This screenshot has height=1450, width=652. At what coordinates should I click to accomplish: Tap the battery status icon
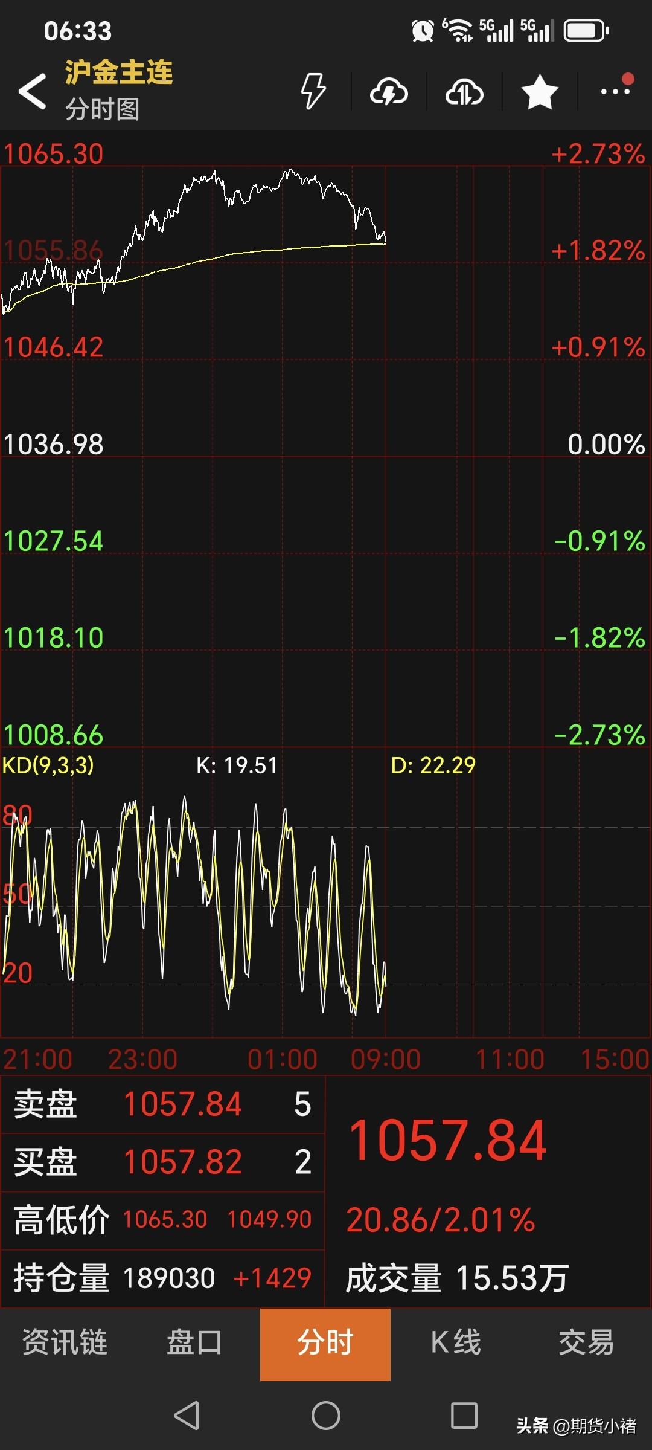pos(586,31)
